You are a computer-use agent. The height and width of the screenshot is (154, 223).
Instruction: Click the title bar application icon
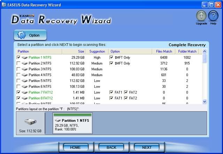coord(4,5)
